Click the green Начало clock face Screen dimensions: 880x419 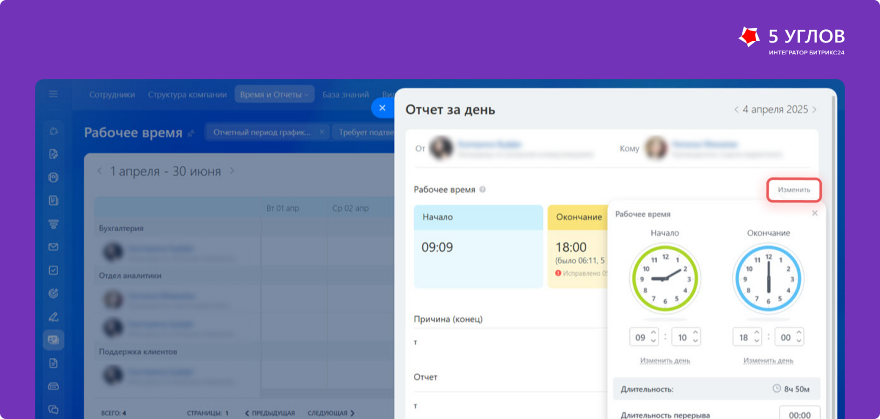[x=665, y=278]
